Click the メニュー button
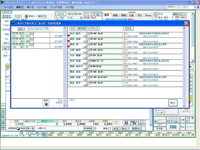This screenshot has width=200, height=150. [x=190, y=127]
